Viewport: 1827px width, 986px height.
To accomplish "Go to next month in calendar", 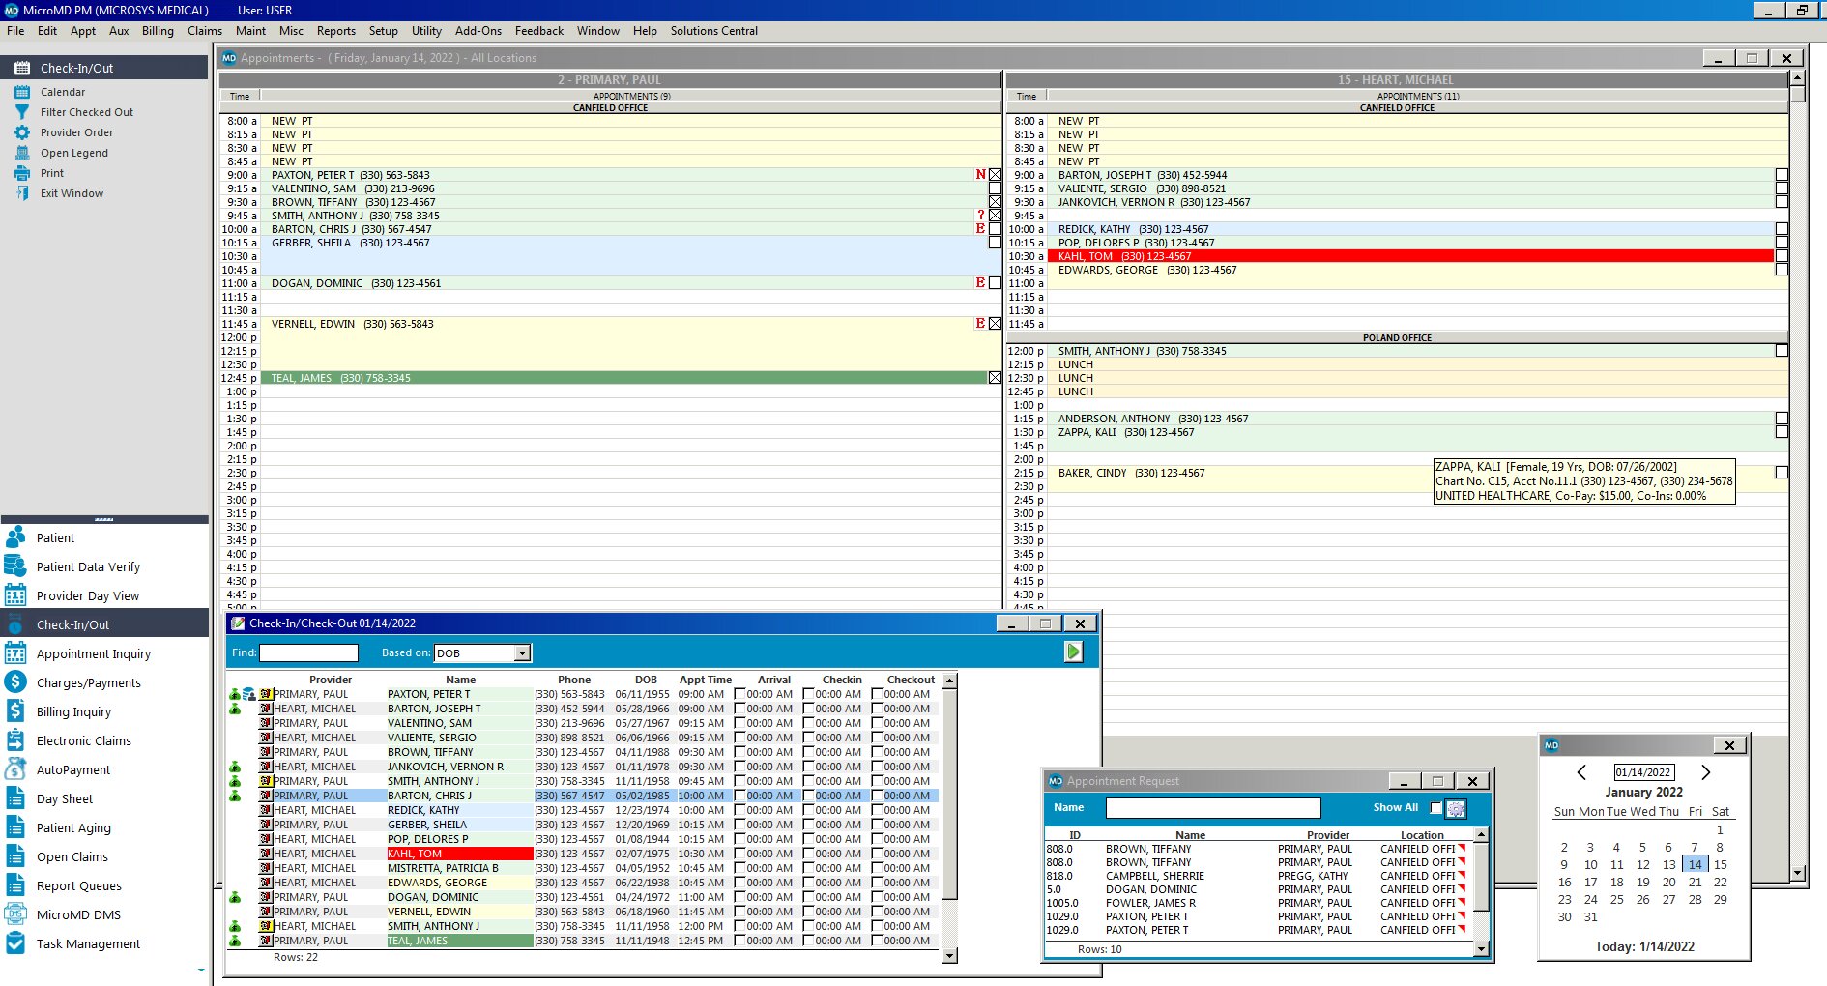I will click(1706, 772).
